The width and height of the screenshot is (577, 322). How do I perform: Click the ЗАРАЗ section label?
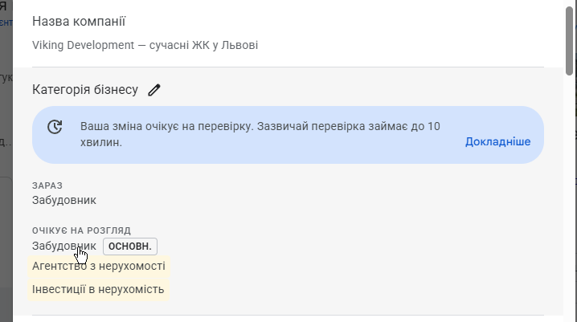[47, 185]
